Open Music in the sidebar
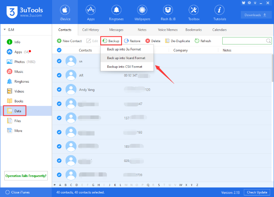This screenshot has height=197, width=274. 15,71
